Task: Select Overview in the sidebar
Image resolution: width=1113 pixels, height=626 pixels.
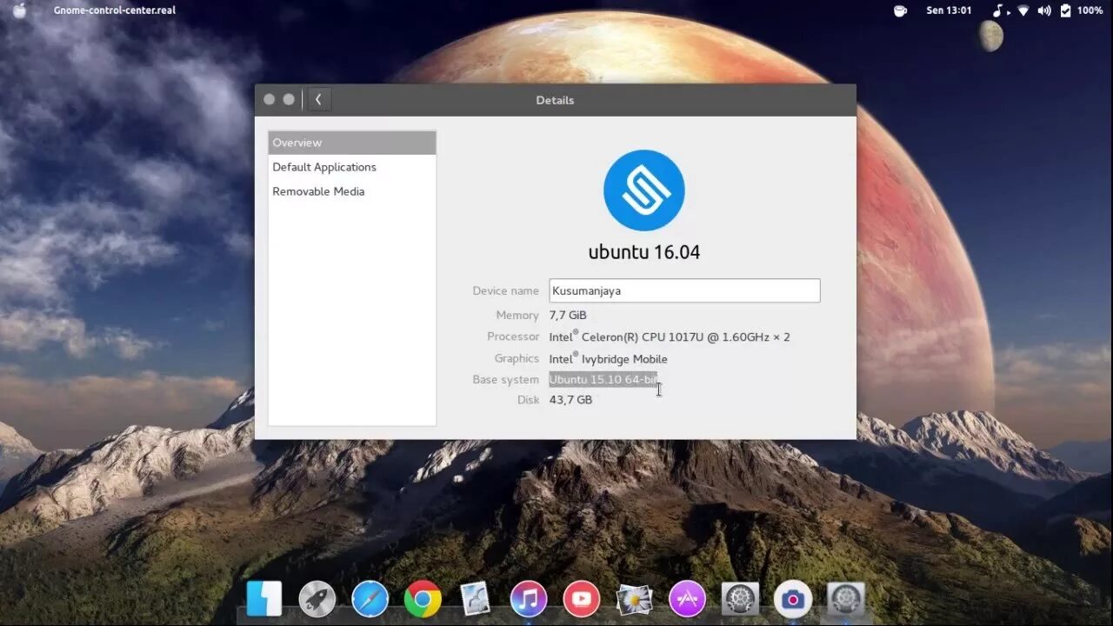Action: tap(352, 143)
